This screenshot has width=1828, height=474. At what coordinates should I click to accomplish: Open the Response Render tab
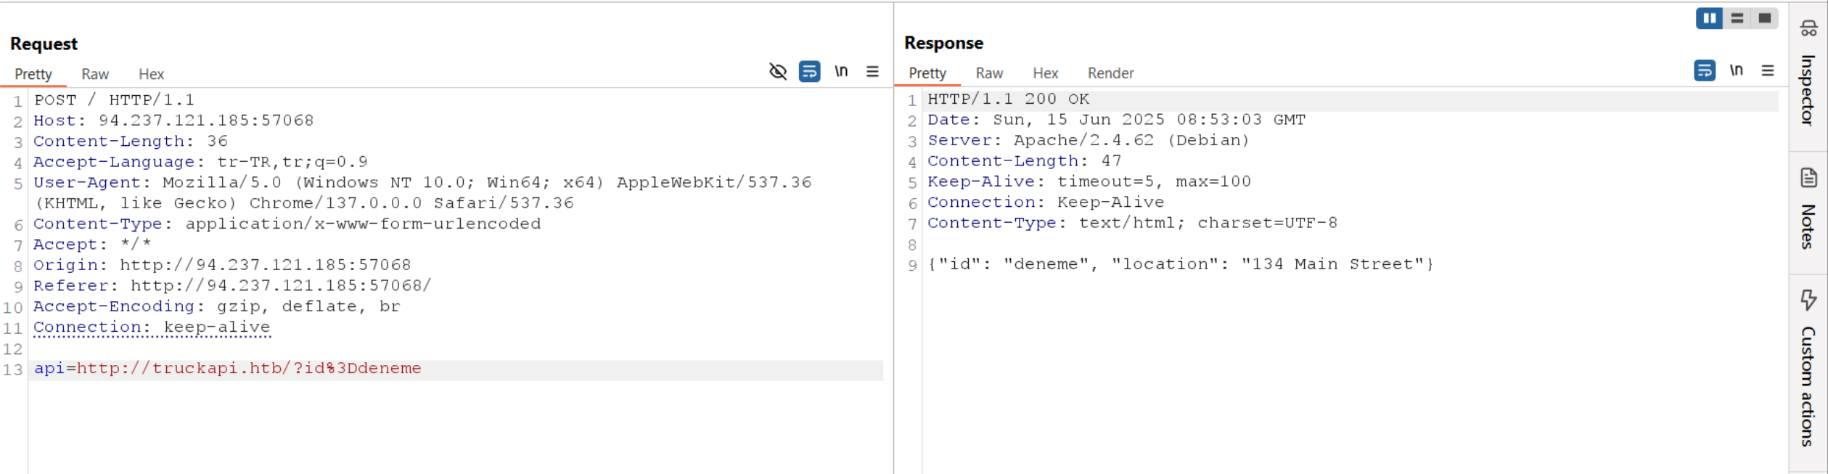tap(1110, 73)
